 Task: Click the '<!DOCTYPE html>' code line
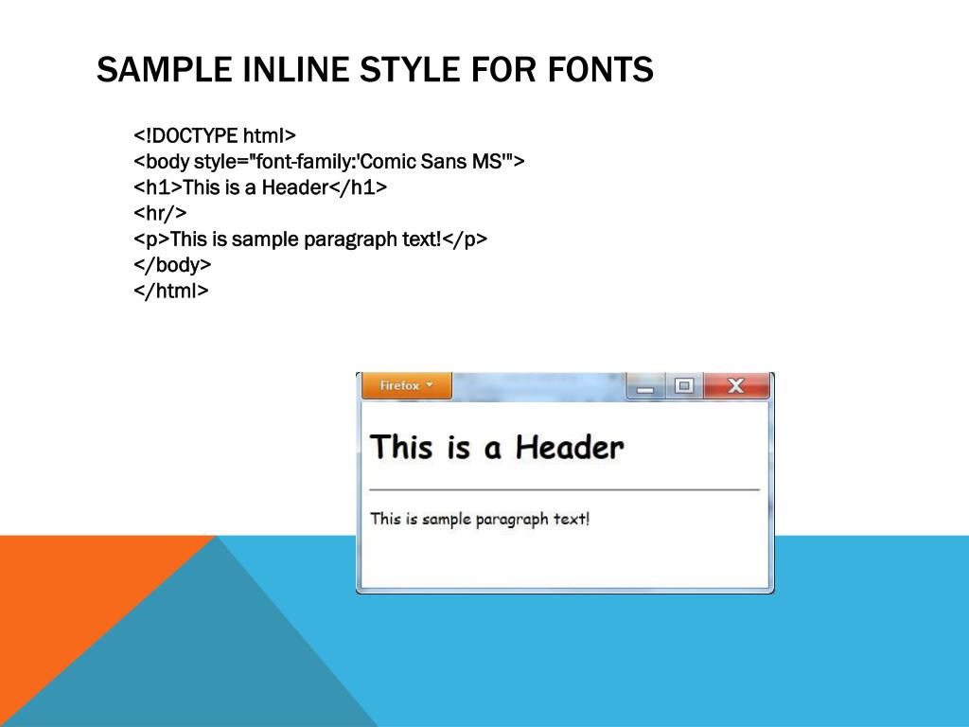(215, 135)
